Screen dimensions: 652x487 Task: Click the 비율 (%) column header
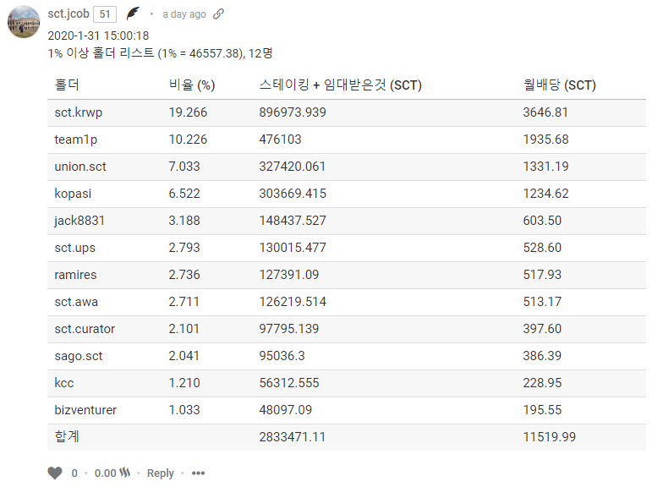click(191, 85)
